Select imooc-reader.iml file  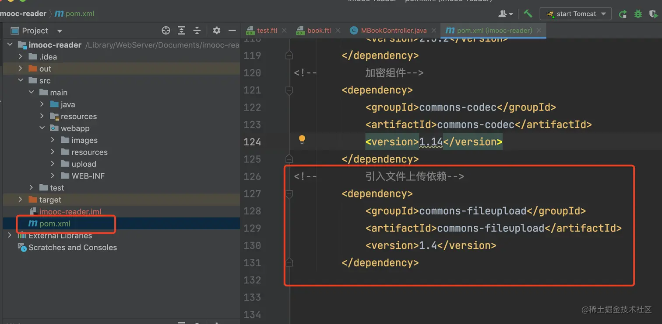[70, 211]
